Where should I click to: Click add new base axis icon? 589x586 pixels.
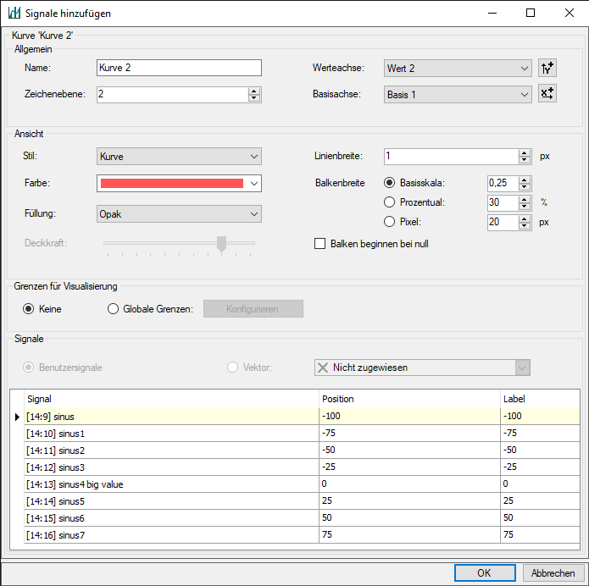coord(547,94)
